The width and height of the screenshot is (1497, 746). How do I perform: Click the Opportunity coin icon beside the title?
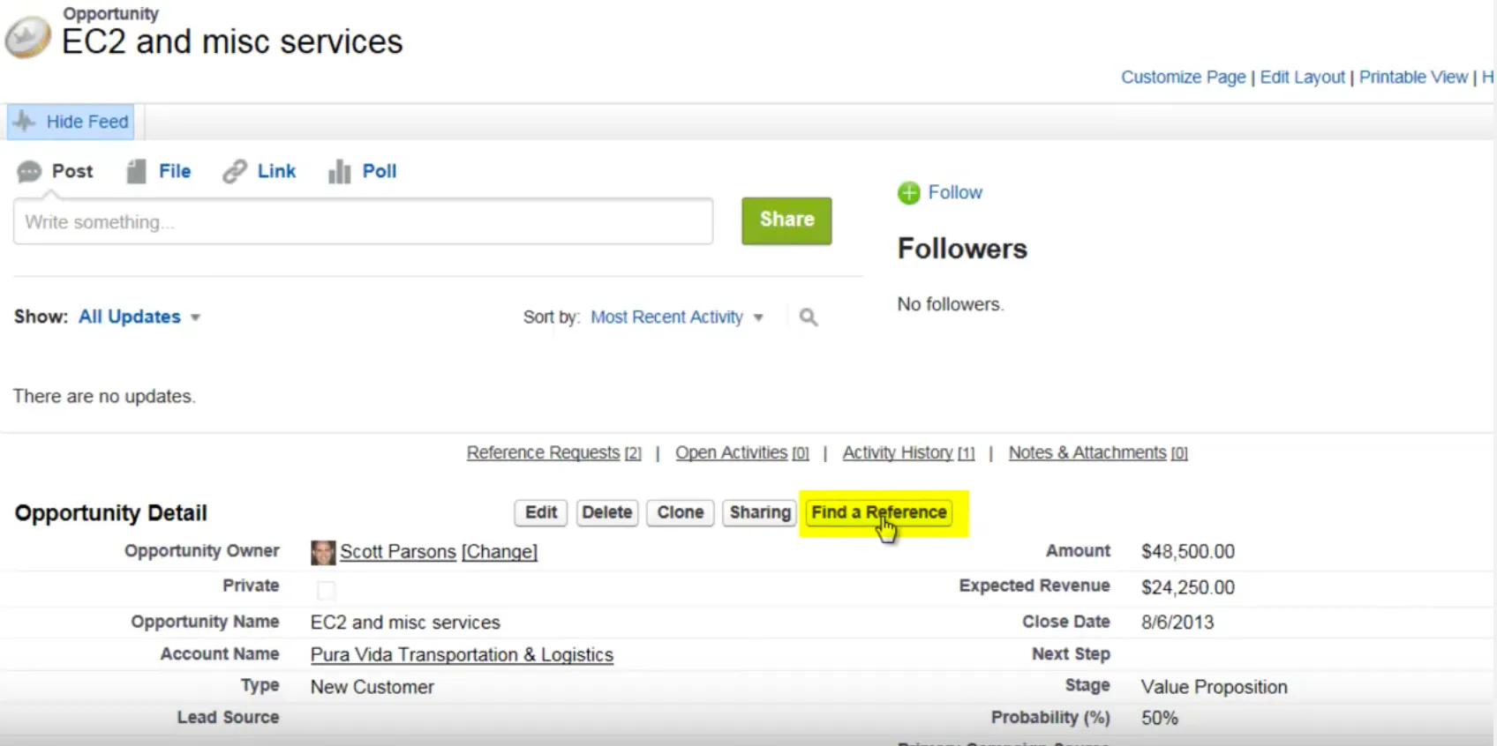[27, 39]
